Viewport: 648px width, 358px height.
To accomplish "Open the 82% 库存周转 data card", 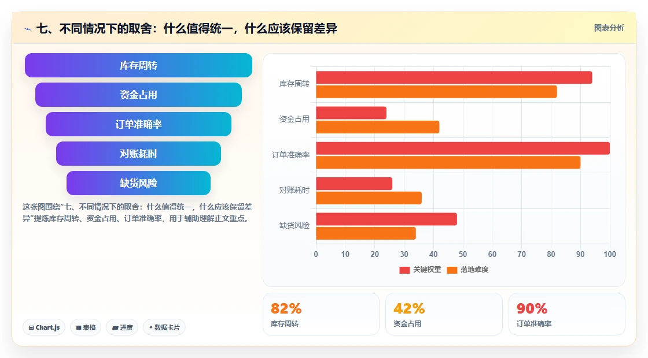I will pos(321,314).
